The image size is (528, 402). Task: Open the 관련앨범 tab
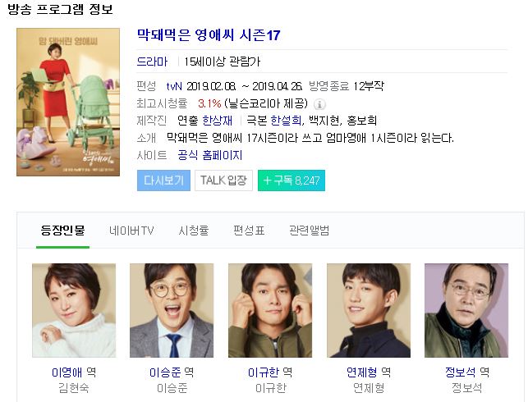coord(309,231)
